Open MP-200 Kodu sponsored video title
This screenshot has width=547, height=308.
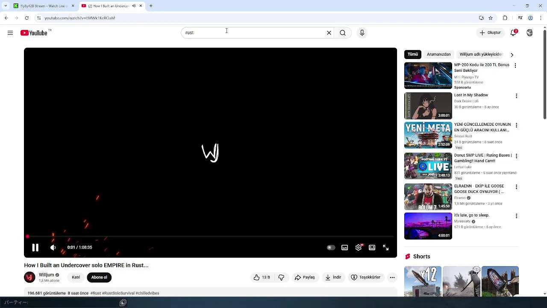(x=482, y=68)
